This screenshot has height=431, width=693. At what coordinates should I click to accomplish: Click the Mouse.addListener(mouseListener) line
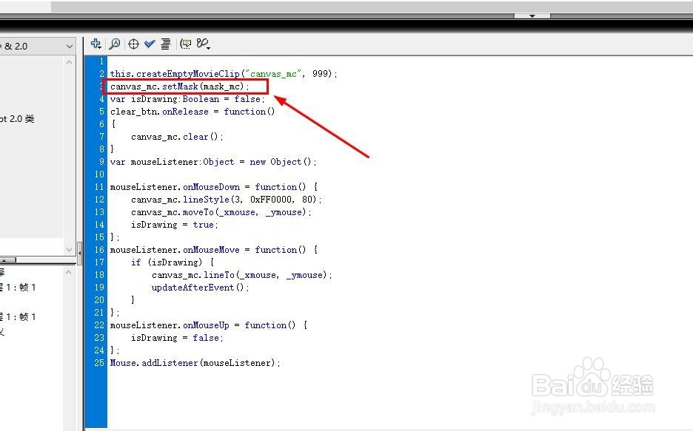(195, 363)
